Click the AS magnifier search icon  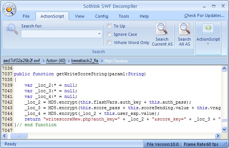[x=12, y=29]
